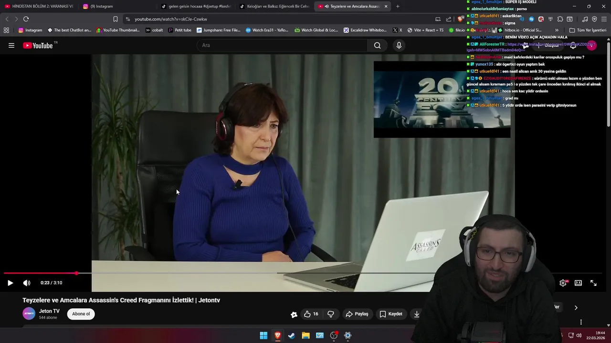Screen dimensions: 611x343
Task: Open the Watch Global & Loc bookmark
Action: pyautogui.click(x=316, y=30)
